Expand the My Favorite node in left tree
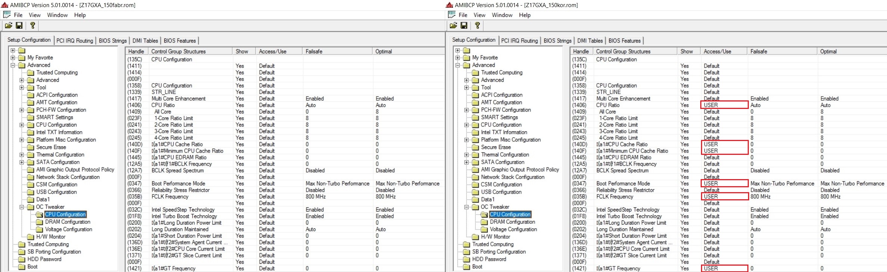887x272 pixels. (13, 58)
